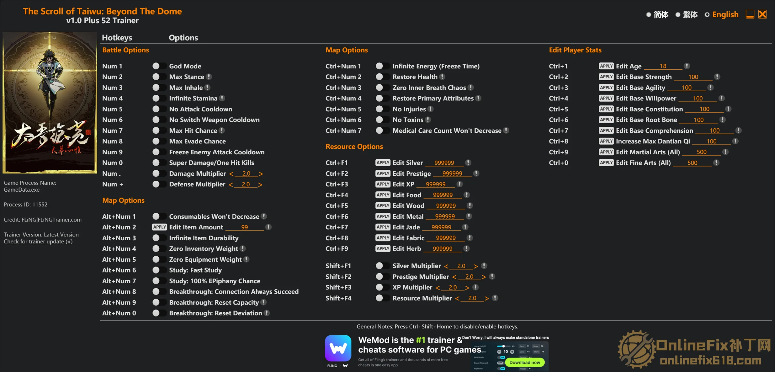
Task: Click info icon next to Max Hit Chance
Action: pyautogui.click(x=222, y=130)
